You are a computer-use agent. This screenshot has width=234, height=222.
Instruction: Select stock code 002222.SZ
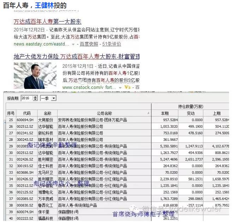25,218
